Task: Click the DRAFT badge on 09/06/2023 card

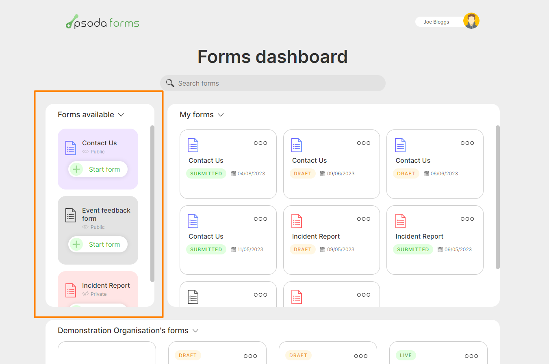Action: 303,174
